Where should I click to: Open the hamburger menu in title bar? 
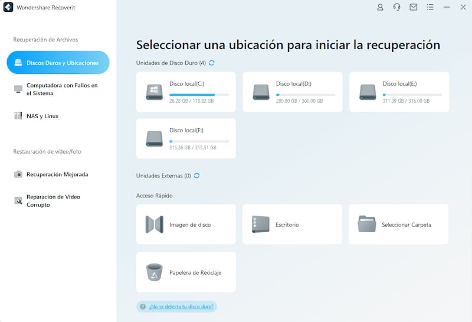(430, 7)
